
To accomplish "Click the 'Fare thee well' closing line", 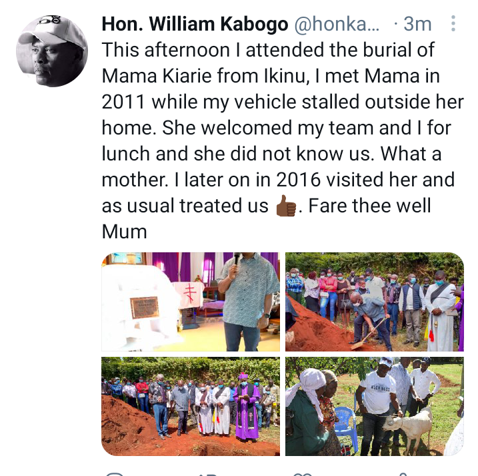I will point(369,206).
